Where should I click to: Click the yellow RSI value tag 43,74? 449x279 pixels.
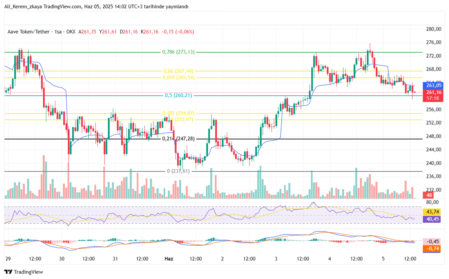click(434, 211)
